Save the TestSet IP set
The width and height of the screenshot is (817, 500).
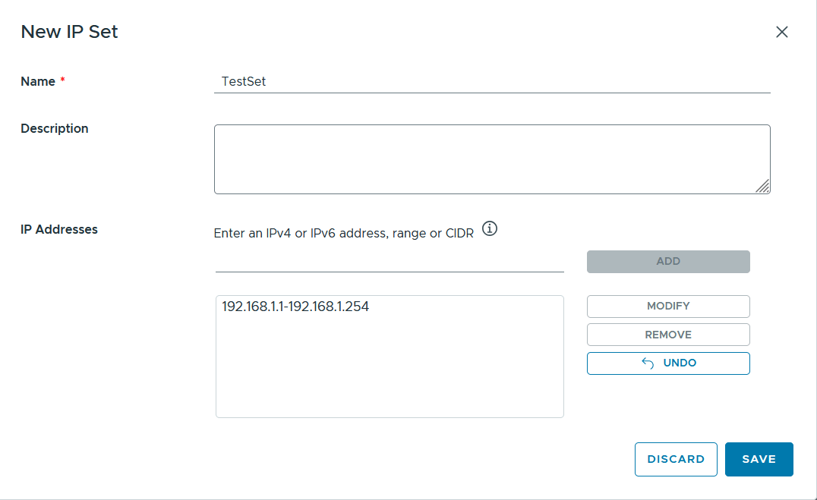coord(759,459)
